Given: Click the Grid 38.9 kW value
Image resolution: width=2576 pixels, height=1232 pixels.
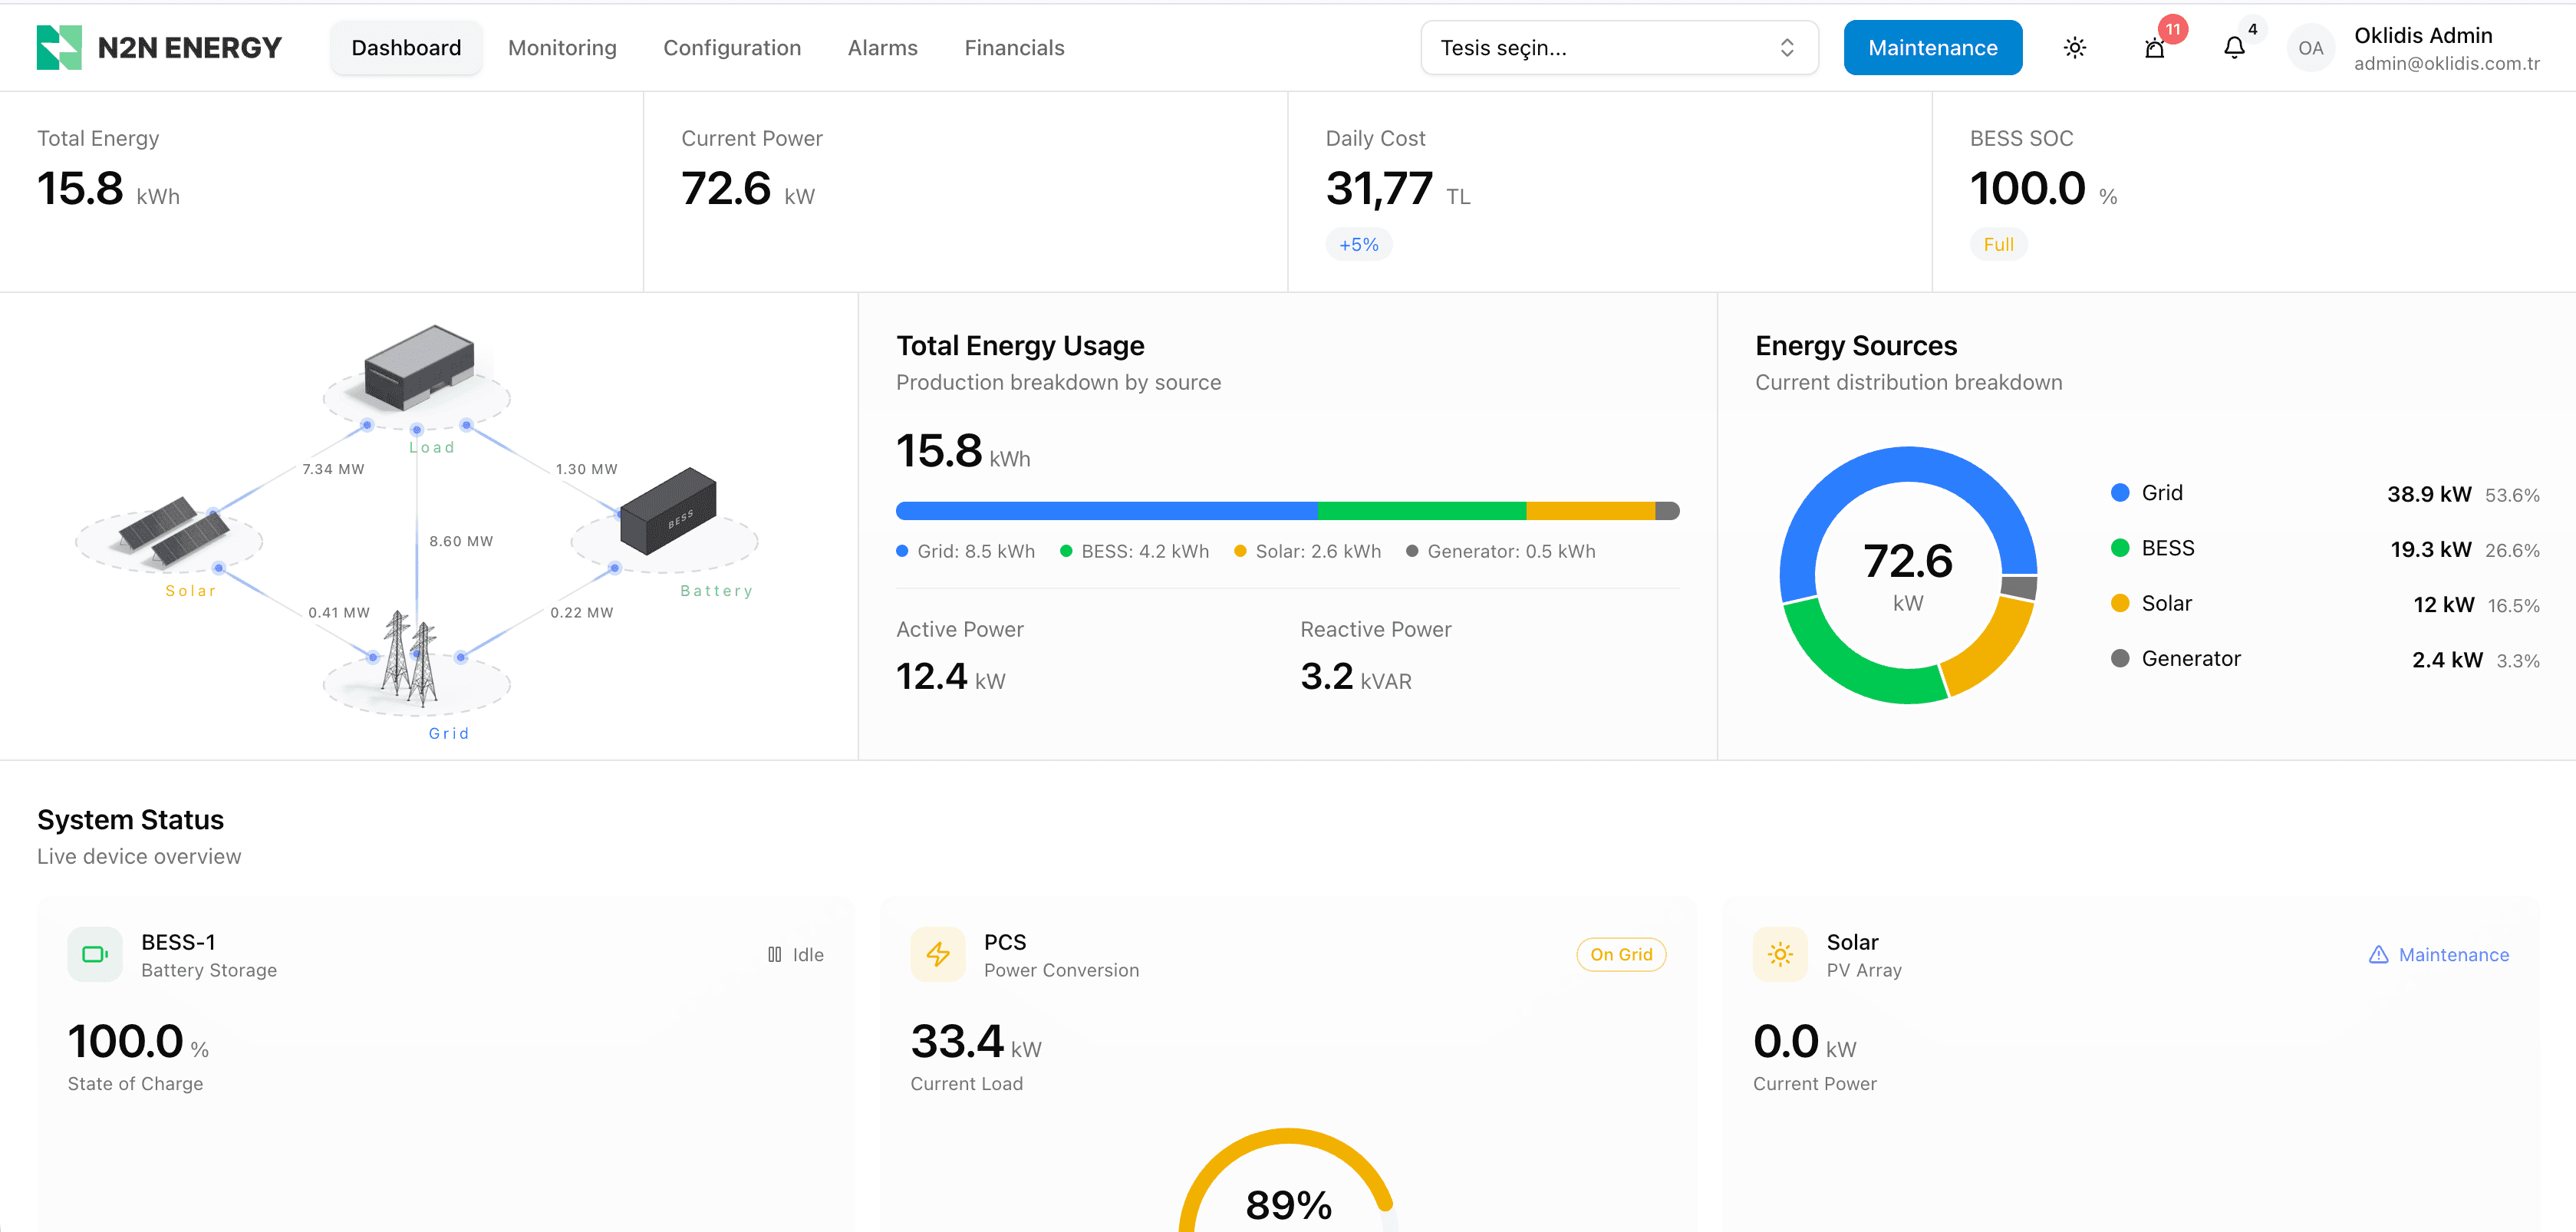Looking at the screenshot, I should [2429, 494].
